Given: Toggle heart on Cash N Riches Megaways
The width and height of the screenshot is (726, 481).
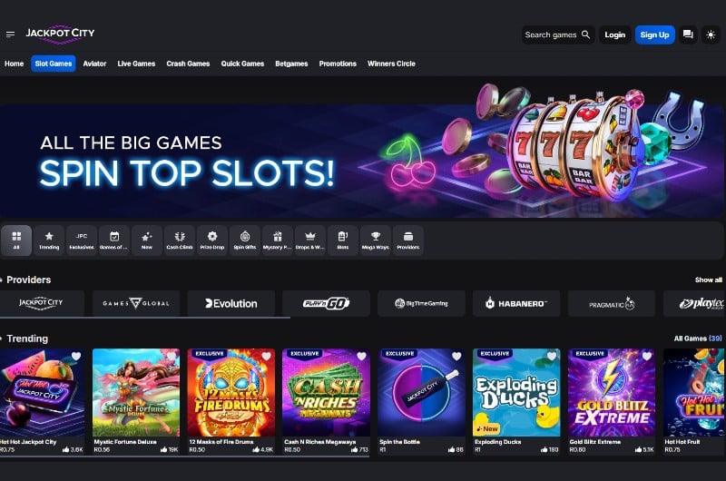Looking at the screenshot, I should [361, 356].
